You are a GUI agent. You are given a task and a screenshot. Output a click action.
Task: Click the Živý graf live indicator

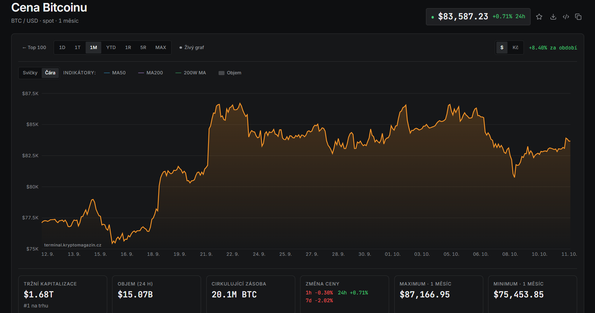pyautogui.click(x=192, y=48)
